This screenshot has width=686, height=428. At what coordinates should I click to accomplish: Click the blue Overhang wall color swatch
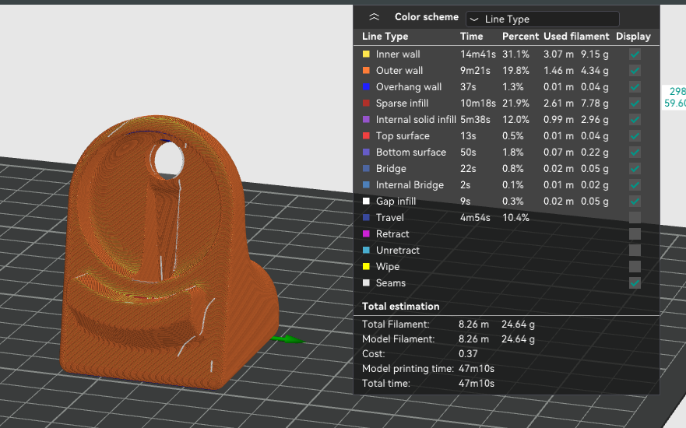tap(366, 86)
